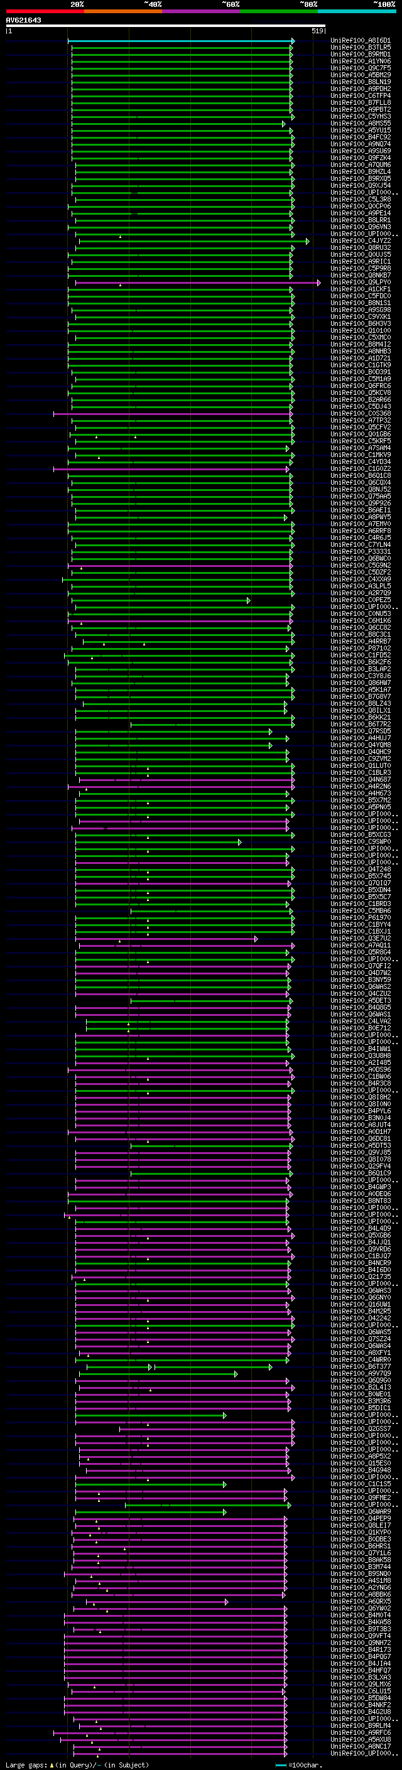Select the UniRef100_A7AQ11 label
This screenshot has width=402, height=1770.
pos(360,946)
